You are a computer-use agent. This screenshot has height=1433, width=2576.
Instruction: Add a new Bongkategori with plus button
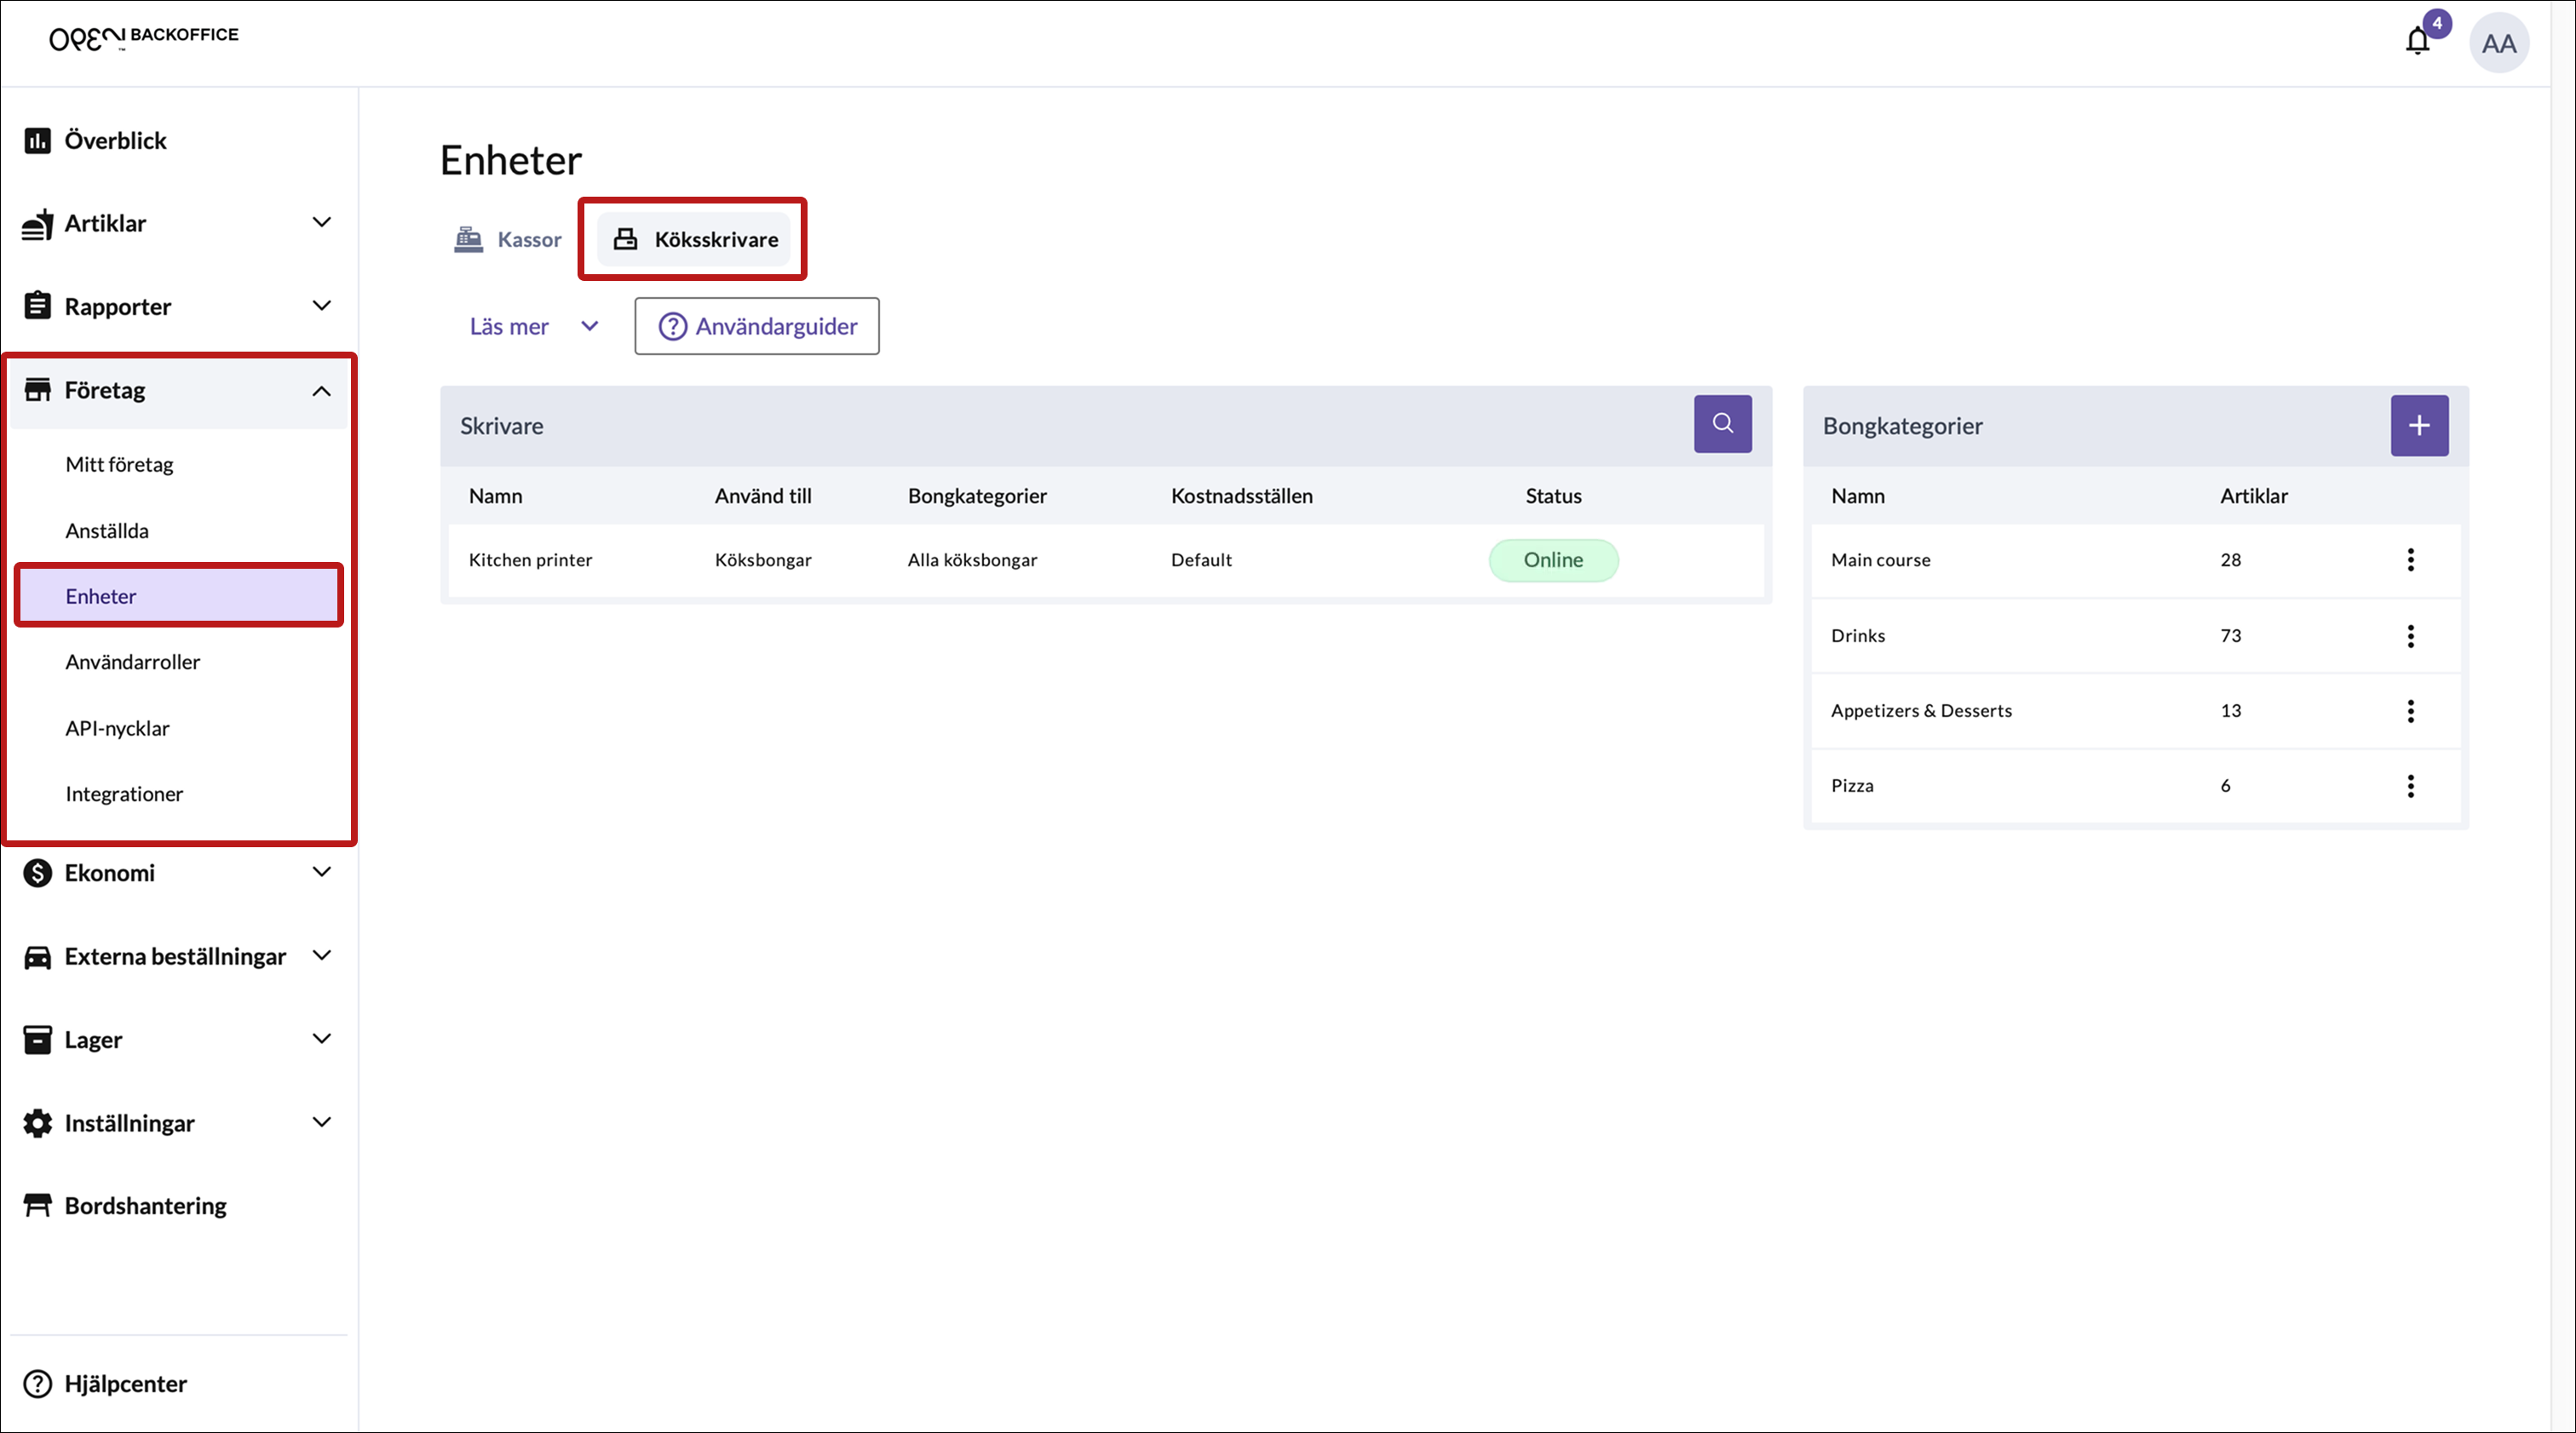(x=2418, y=426)
